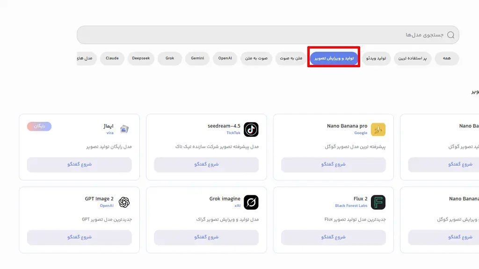479x269 pixels.
Task: Click the Flux 2 model title
Action: tap(361, 199)
